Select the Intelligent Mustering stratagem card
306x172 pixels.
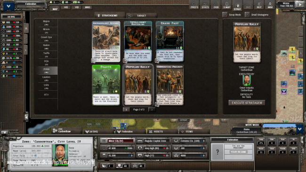(138, 41)
